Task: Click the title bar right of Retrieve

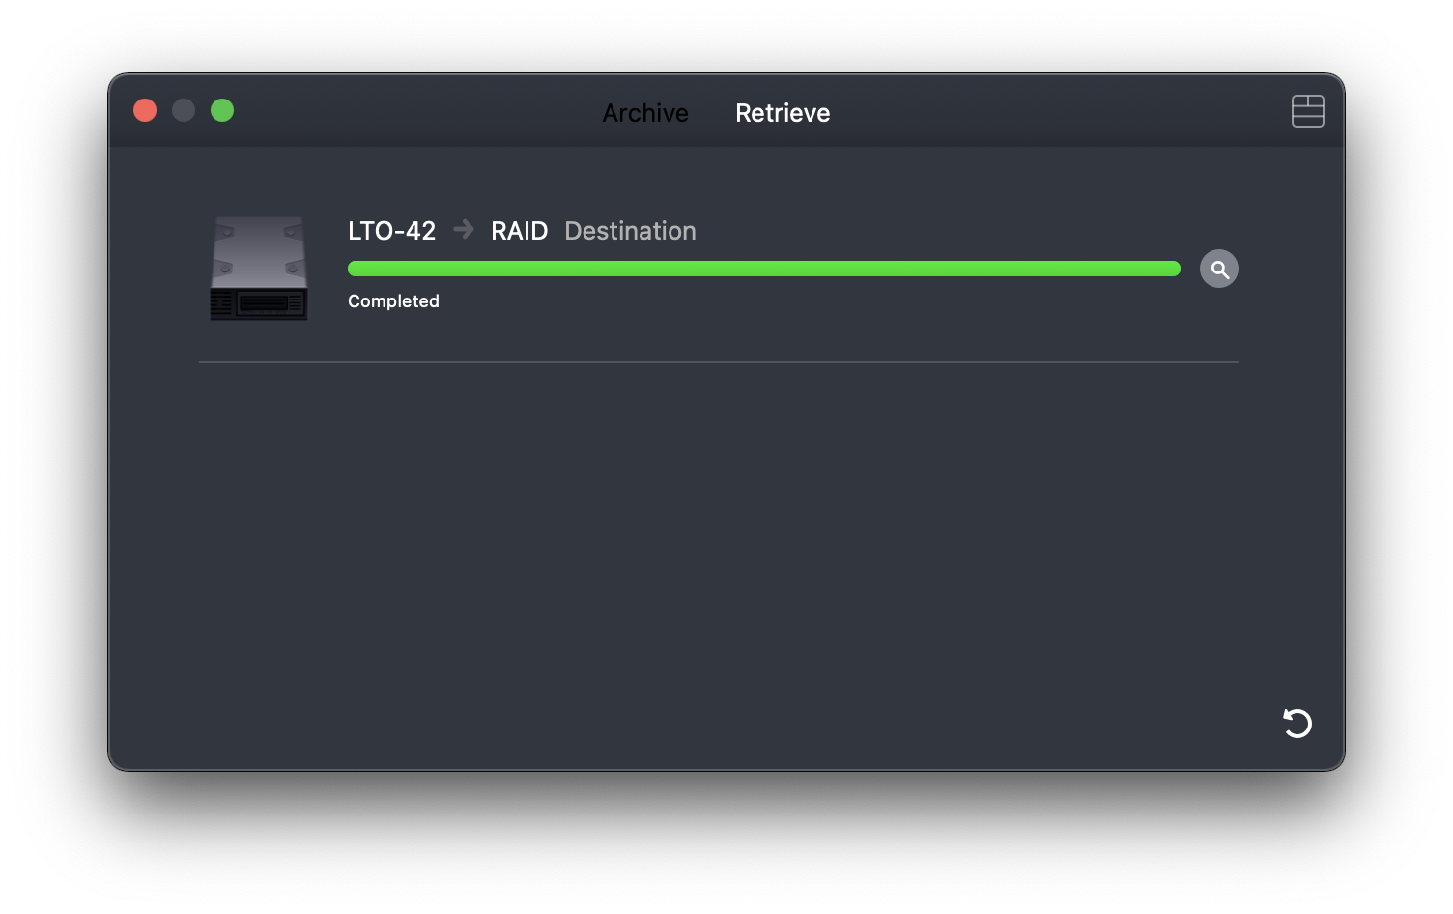Action: [x=1043, y=111]
